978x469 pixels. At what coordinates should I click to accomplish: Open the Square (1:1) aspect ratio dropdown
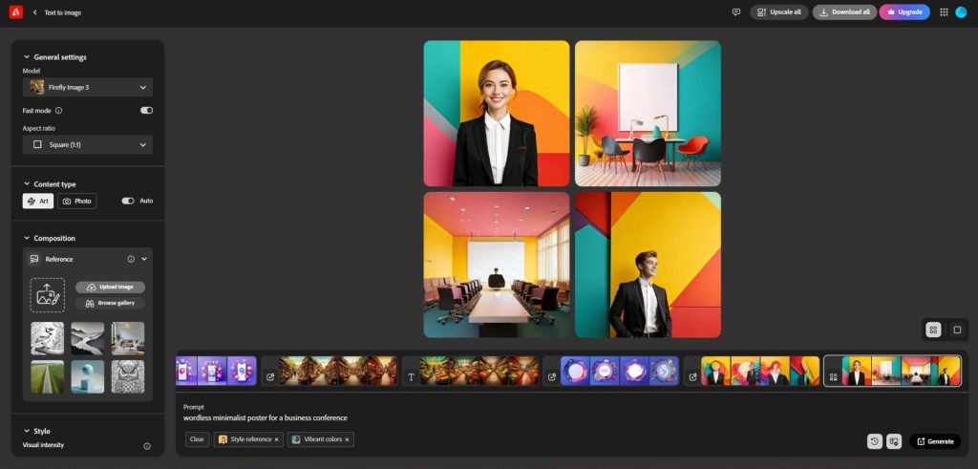[x=88, y=144]
